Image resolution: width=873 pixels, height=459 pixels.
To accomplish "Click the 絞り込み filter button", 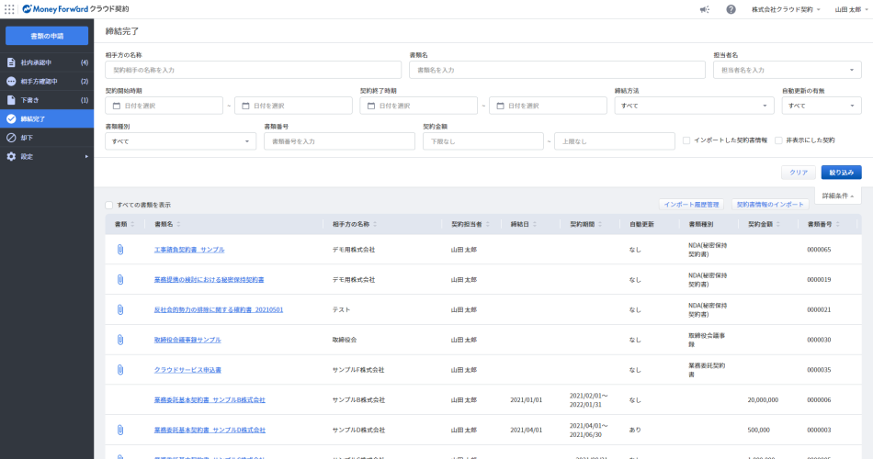I will click(x=841, y=172).
